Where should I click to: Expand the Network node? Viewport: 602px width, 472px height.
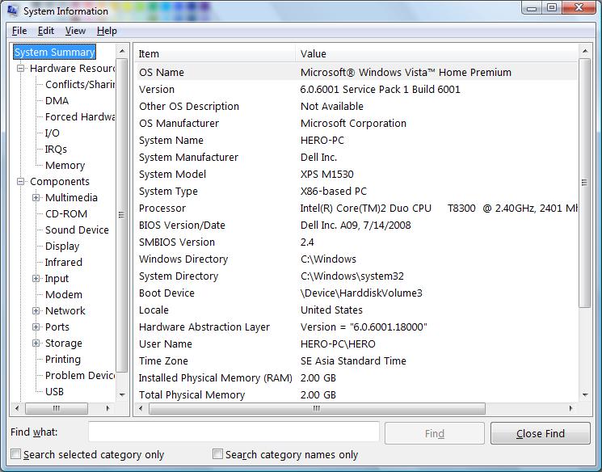tap(36, 310)
